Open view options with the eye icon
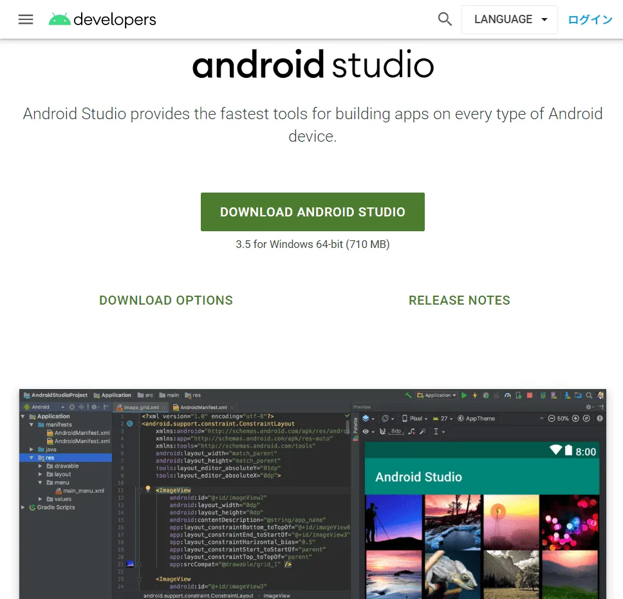 [366, 430]
